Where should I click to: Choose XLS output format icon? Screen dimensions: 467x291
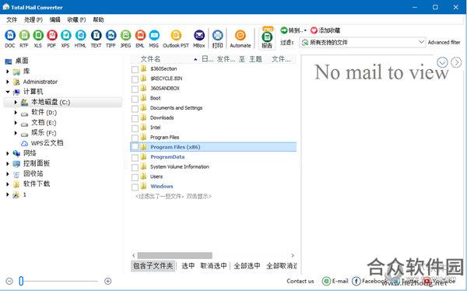(x=38, y=35)
